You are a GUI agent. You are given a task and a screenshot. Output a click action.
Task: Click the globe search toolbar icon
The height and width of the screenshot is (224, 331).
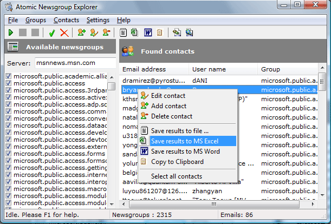190,32
